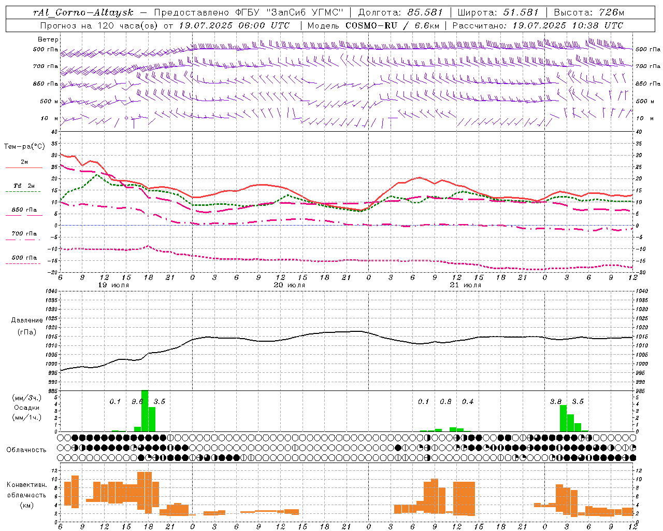Click the 3.8 precipitation value
The width and height of the screenshot is (663, 531).
(x=556, y=402)
